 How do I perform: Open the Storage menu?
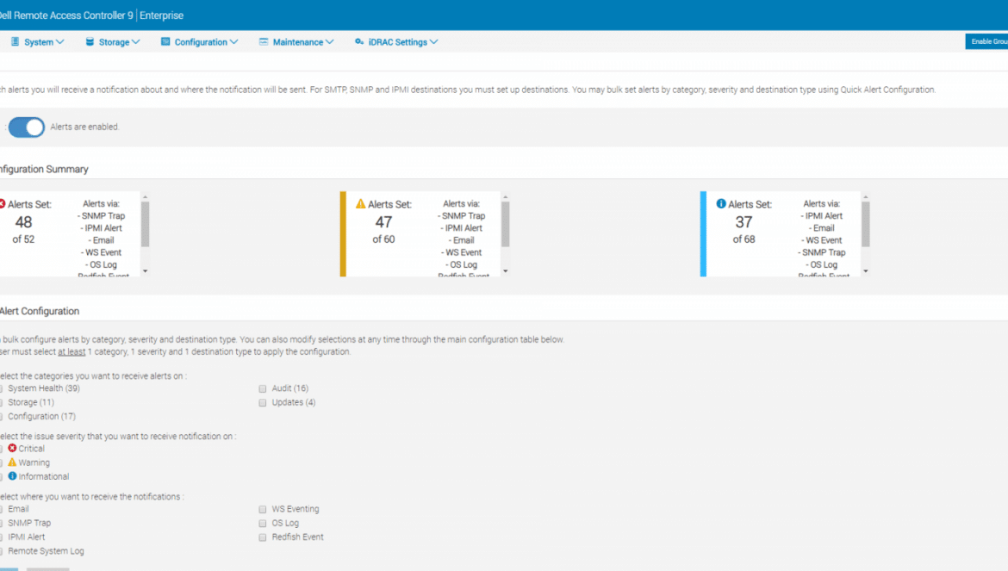[113, 41]
